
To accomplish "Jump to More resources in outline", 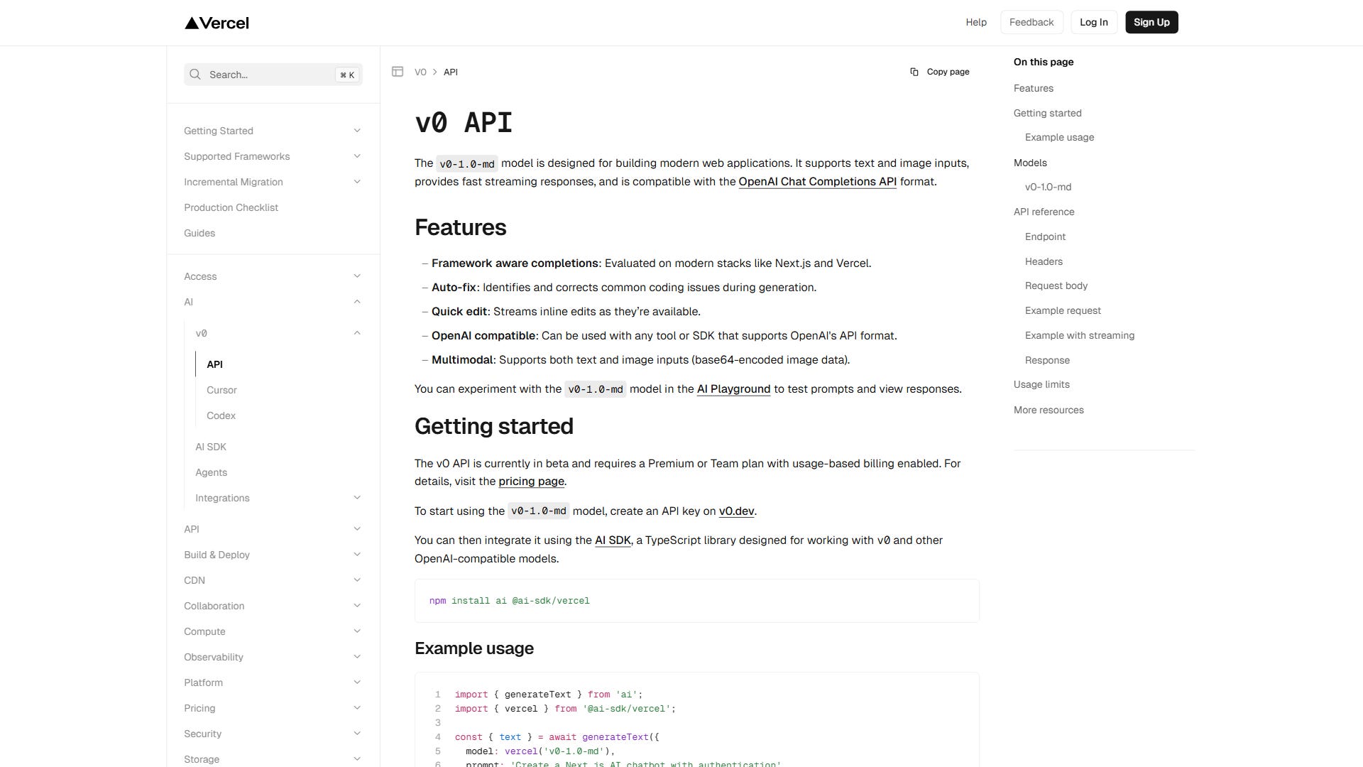I will click(x=1049, y=410).
